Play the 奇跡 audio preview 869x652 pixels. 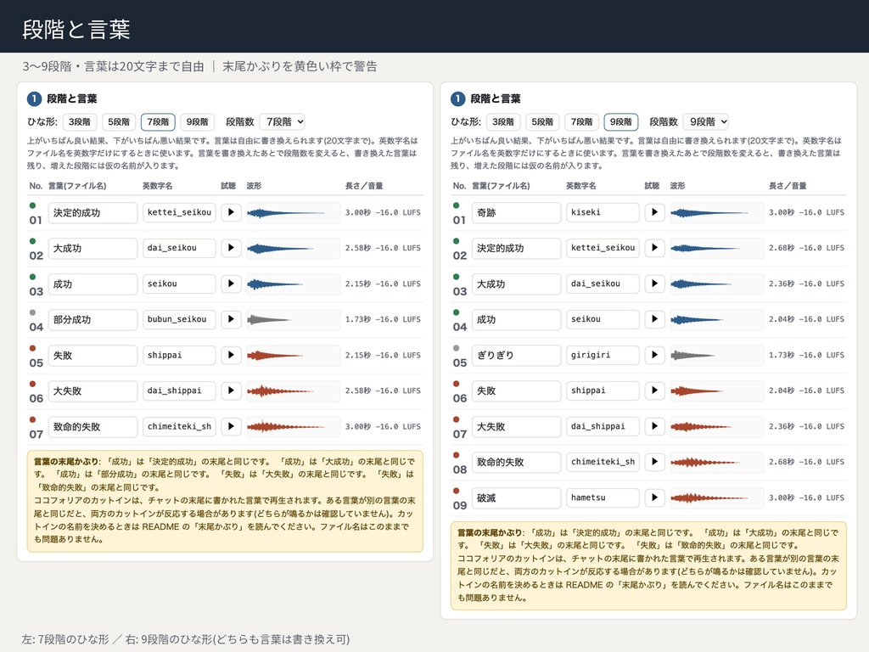pyautogui.click(x=654, y=212)
